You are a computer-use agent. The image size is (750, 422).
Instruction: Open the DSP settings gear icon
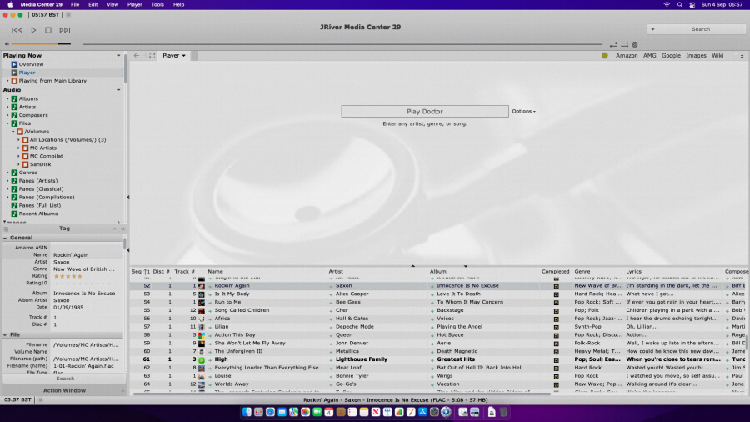pos(634,44)
